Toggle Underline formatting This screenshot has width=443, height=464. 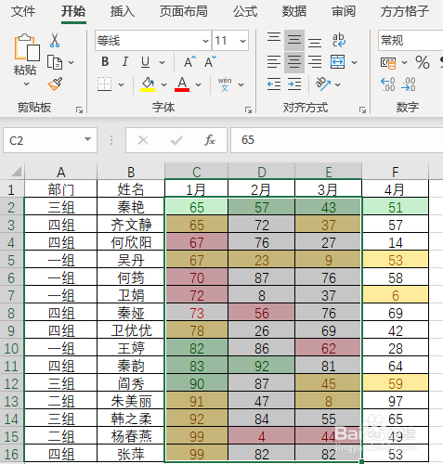click(x=145, y=62)
